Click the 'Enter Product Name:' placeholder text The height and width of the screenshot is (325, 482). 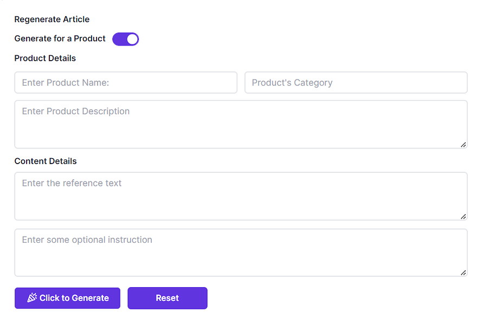66,83
